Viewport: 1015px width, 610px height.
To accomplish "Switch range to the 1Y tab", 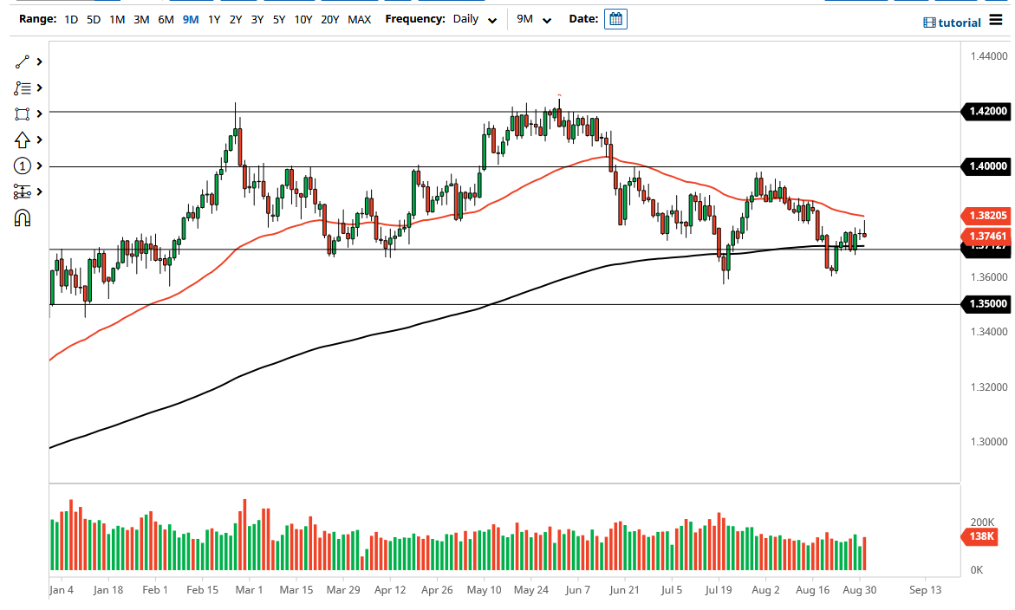I will 214,18.
